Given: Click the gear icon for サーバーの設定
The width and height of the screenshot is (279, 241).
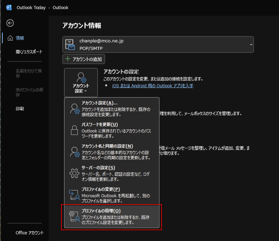Looking at the screenshot, I should coord(74,173).
